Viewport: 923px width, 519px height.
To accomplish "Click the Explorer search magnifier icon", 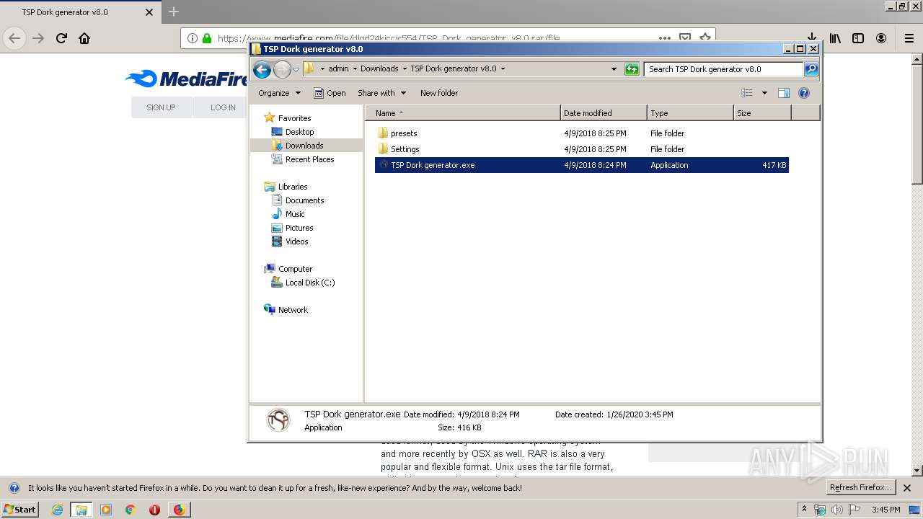I will pyautogui.click(x=811, y=69).
